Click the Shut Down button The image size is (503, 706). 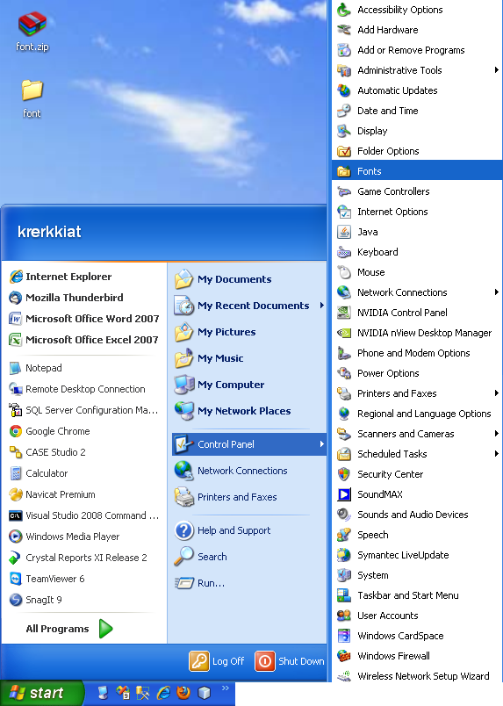[x=289, y=661]
